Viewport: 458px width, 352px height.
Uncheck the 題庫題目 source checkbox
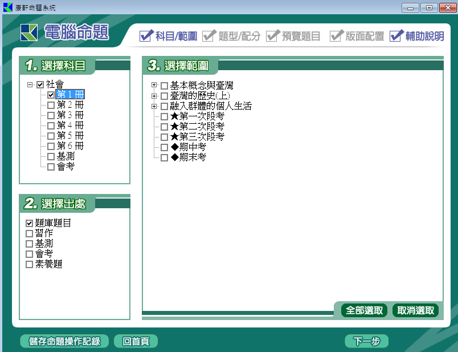click(29, 223)
